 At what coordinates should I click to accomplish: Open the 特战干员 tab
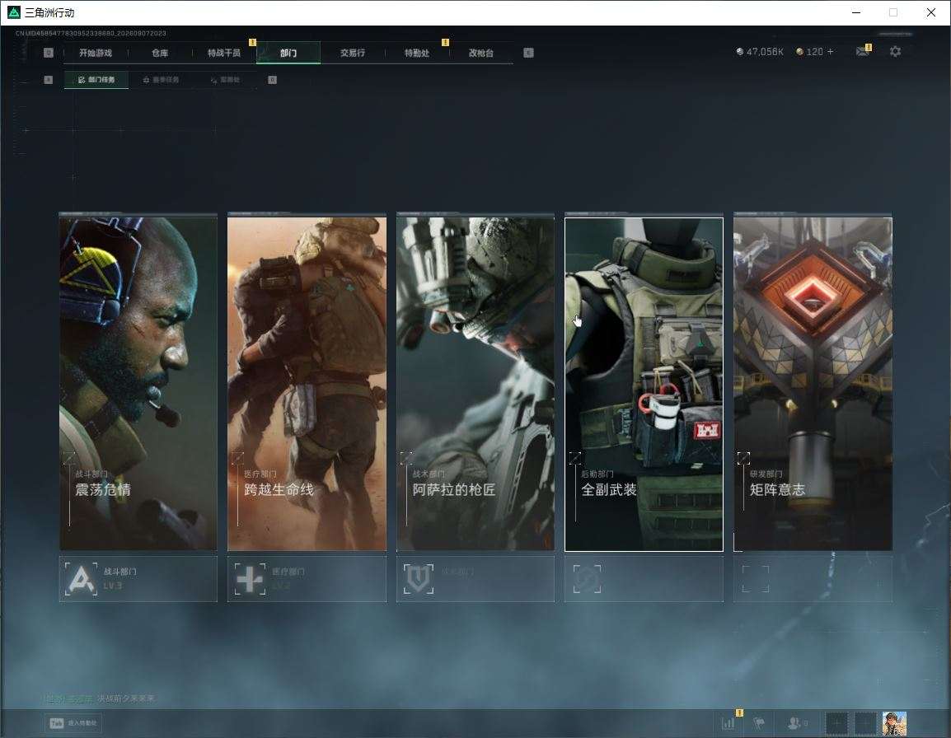(x=224, y=53)
